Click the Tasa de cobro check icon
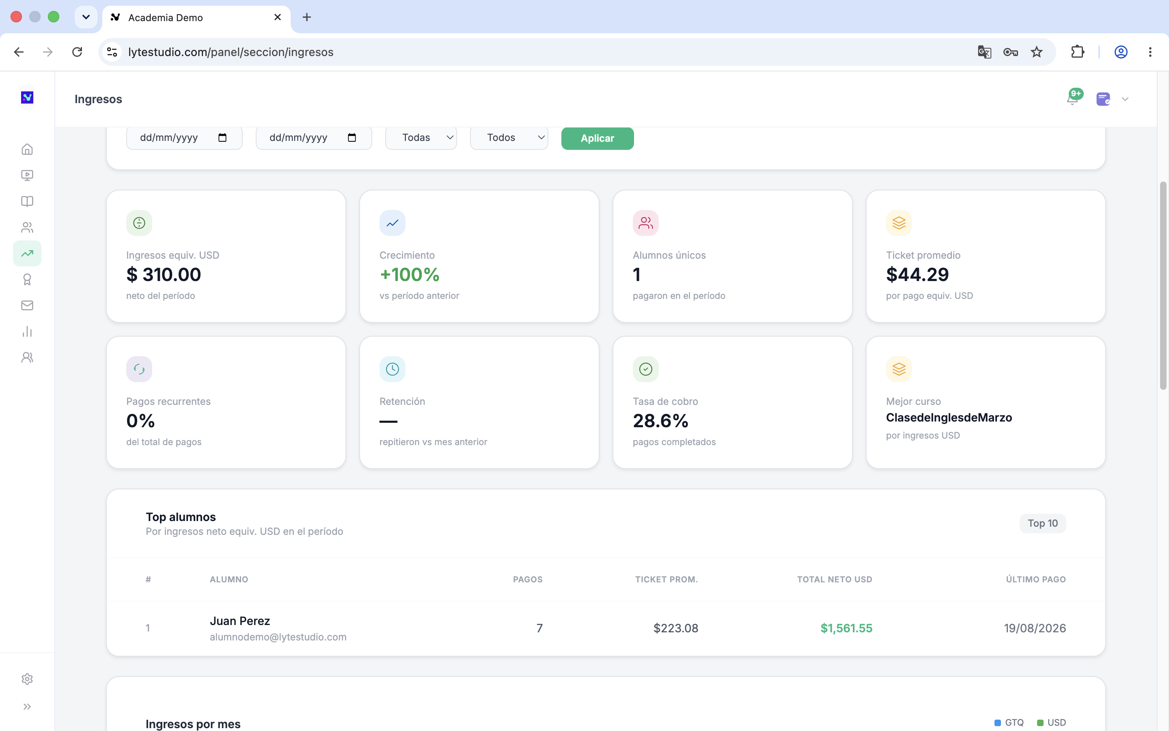1169x731 pixels. pyautogui.click(x=646, y=370)
